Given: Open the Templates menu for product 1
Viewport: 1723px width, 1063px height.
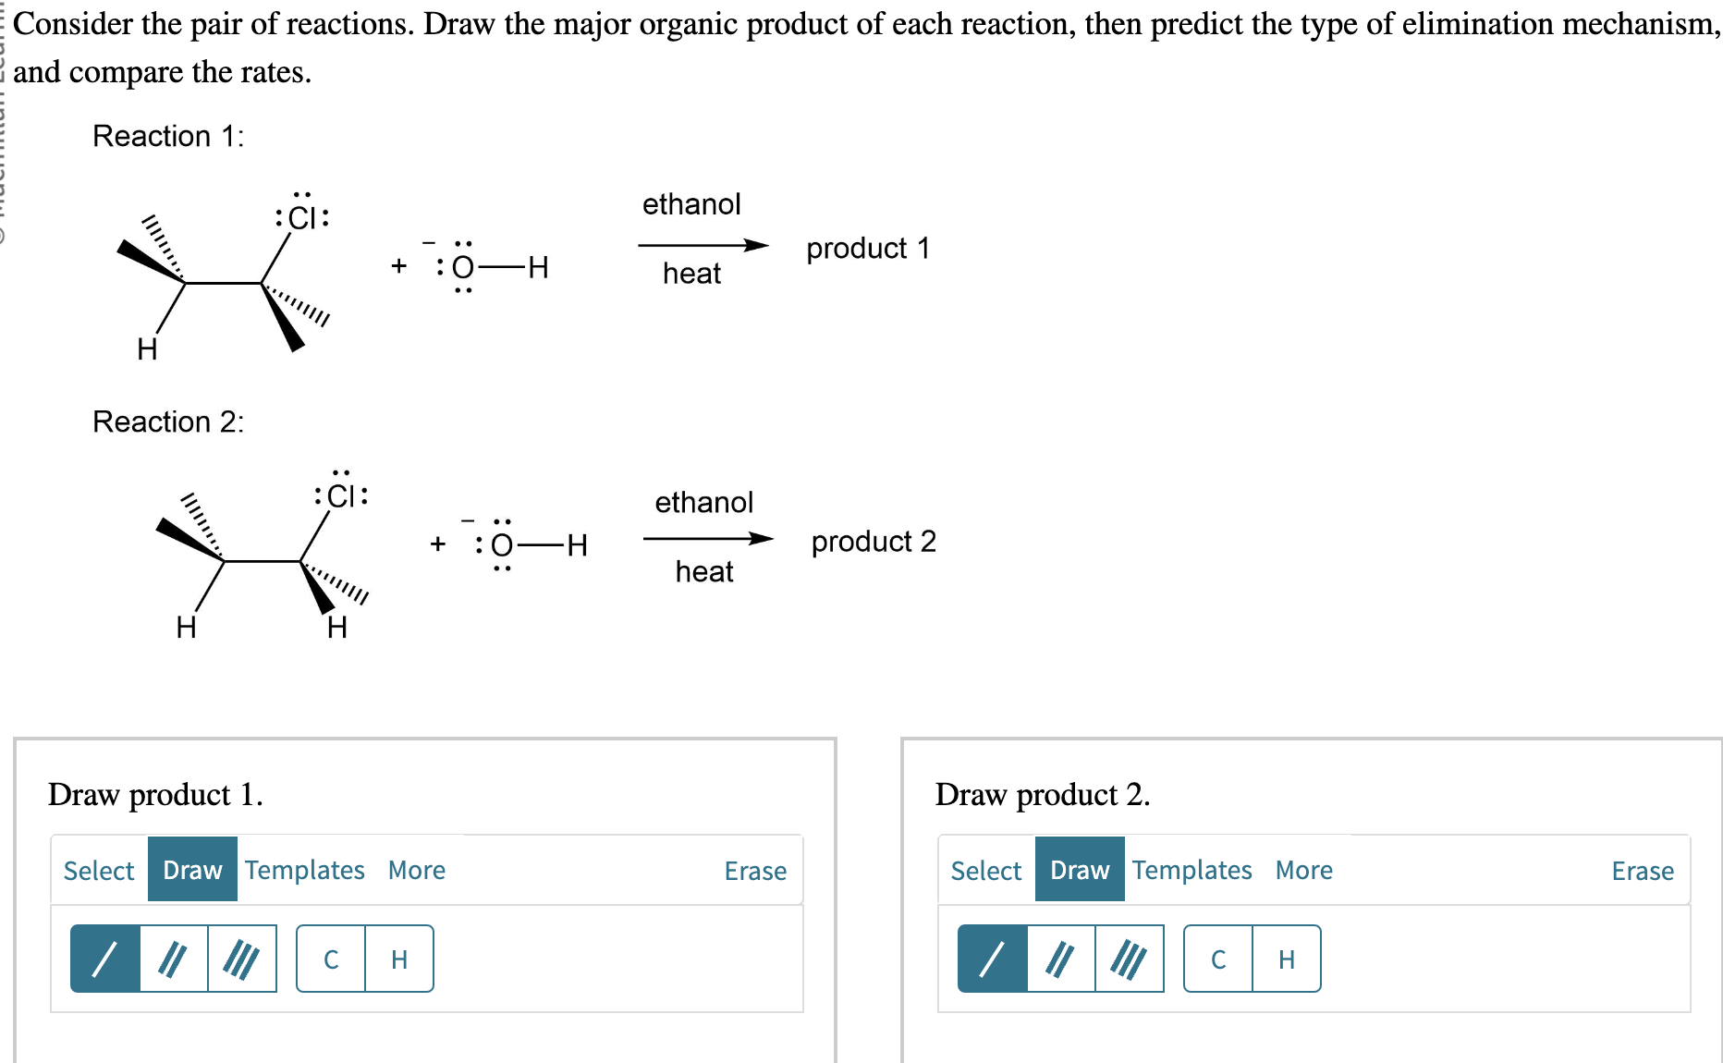Looking at the screenshot, I should pyautogui.click(x=304, y=870).
